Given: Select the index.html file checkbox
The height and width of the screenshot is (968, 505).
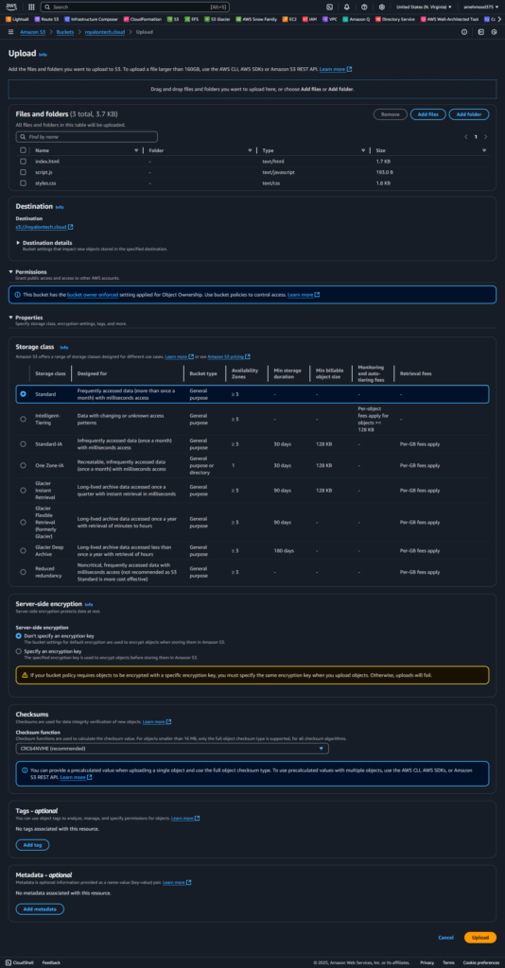Looking at the screenshot, I should tap(23, 161).
